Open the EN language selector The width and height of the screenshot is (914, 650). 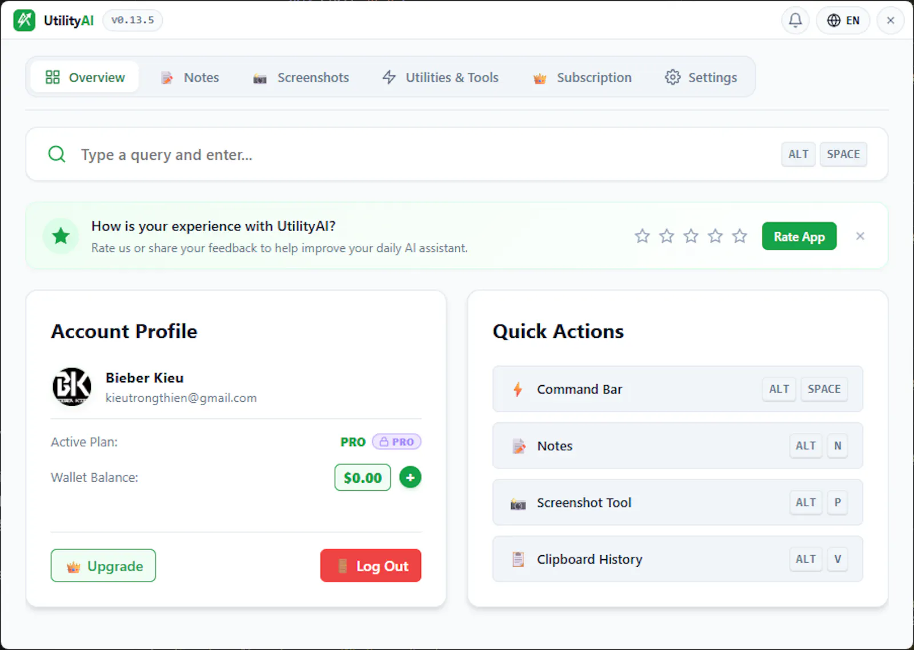843,21
